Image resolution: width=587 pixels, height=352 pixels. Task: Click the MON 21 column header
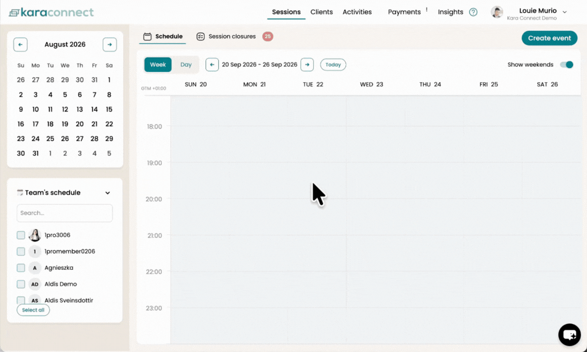(254, 85)
